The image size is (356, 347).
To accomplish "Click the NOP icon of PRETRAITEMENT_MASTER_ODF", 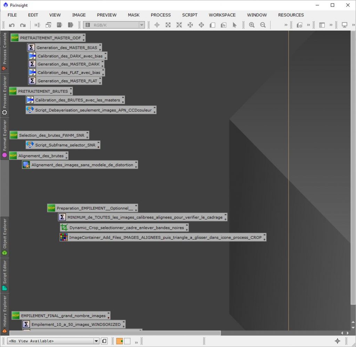I will coord(15,38).
